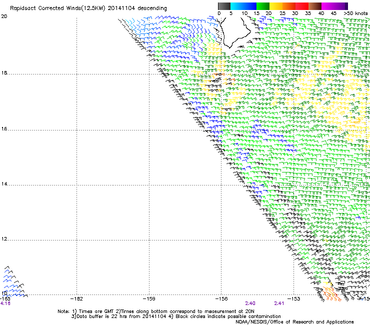Click the longitude label -159
The image size is (370, 325).
pos(149,299)
